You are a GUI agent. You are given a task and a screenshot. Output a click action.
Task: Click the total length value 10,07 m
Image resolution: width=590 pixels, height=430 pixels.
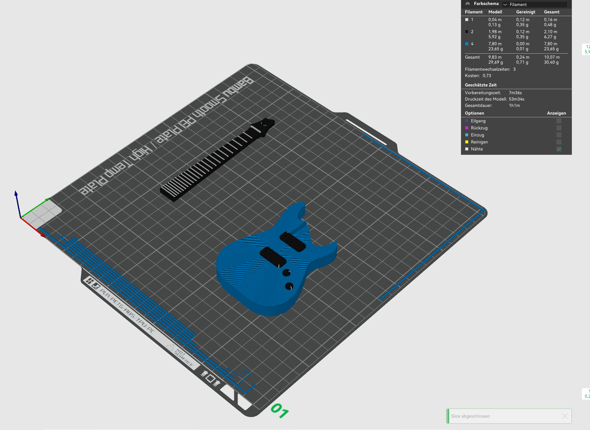pyautogui.click(x=552, y=57)
